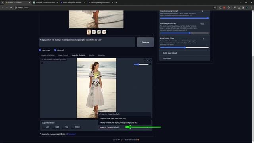Click the Generate button
This screenshot has width=254, height=143.
(x=145, y=42)
